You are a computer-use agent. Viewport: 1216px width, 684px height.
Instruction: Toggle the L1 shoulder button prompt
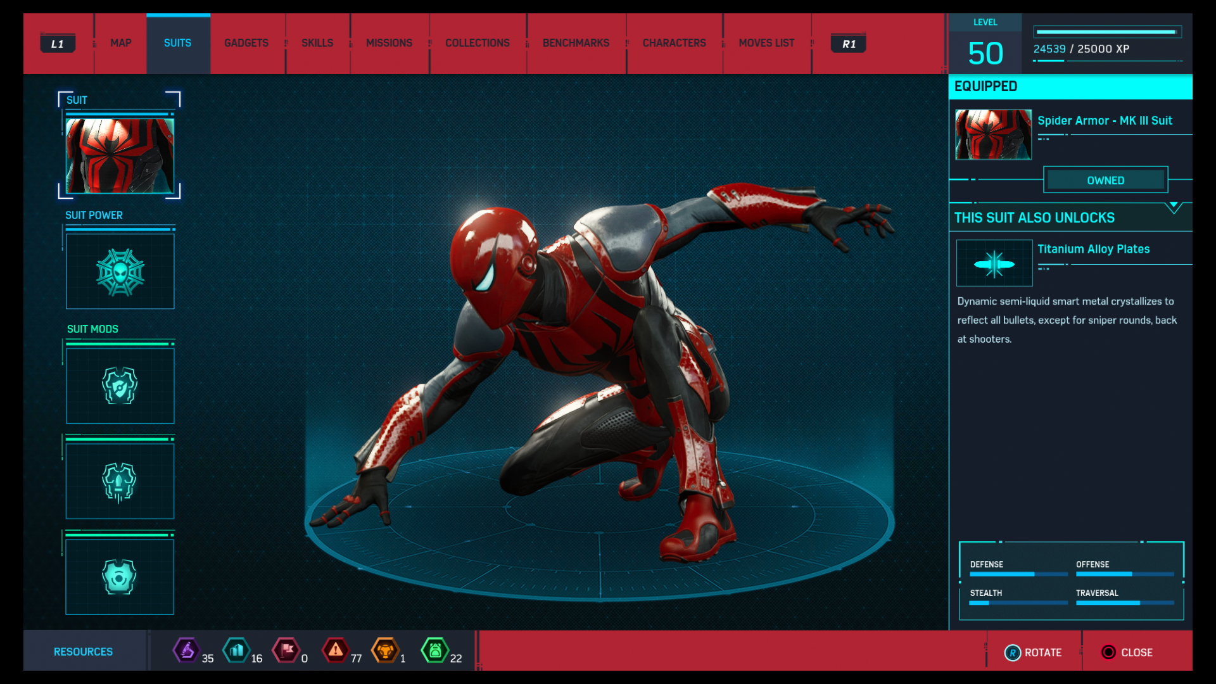tap(58, 43)
